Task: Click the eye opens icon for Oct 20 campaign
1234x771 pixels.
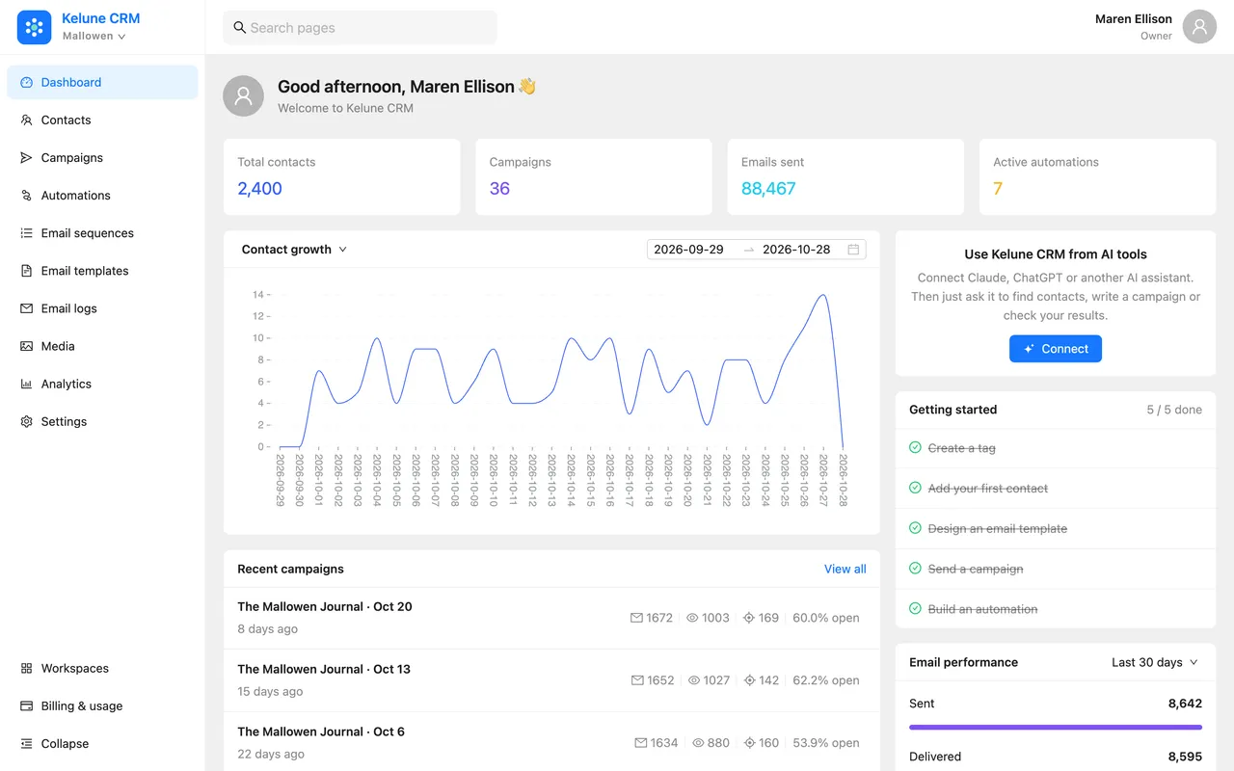Action: pos(692,618)
